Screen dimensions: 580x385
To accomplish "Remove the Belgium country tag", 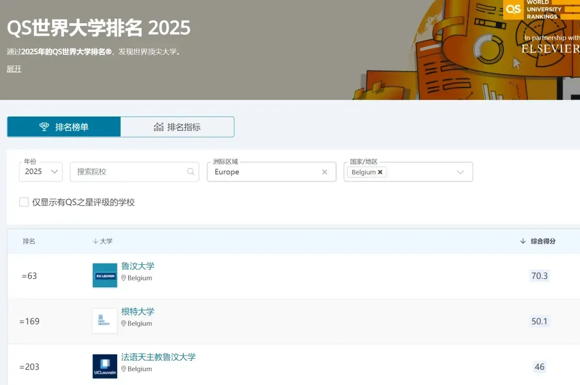I will 380,172.
